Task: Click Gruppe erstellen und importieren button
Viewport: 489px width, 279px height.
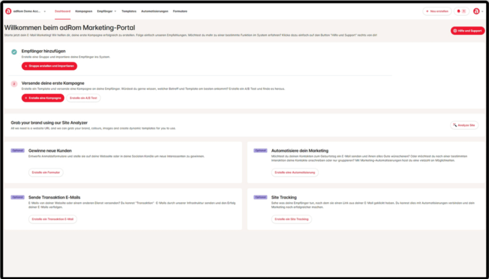Action: (x=49, y=66)
